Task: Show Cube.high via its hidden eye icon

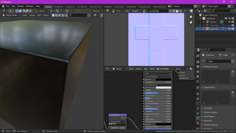Action: coord(229,25)
